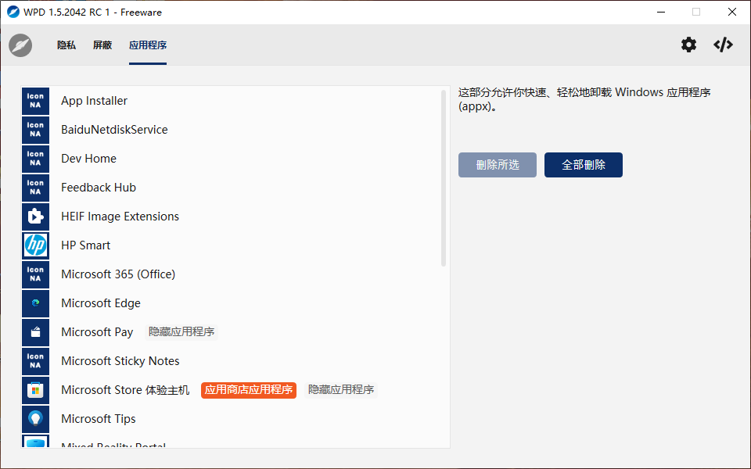
Task: Switch to the 隐私 tab
Action: 66,45
